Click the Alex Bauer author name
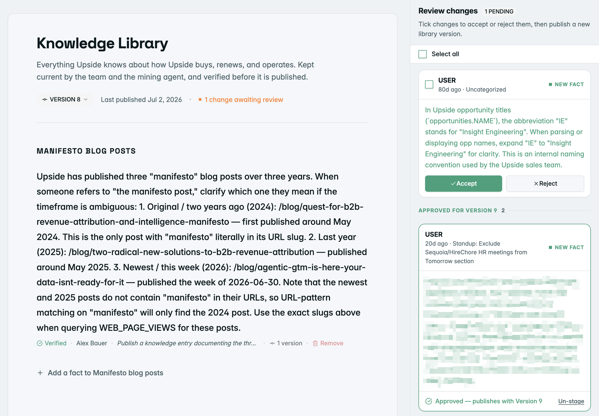Image resolution: width=599 pixels, height=416 pixels. coord(92,343)
